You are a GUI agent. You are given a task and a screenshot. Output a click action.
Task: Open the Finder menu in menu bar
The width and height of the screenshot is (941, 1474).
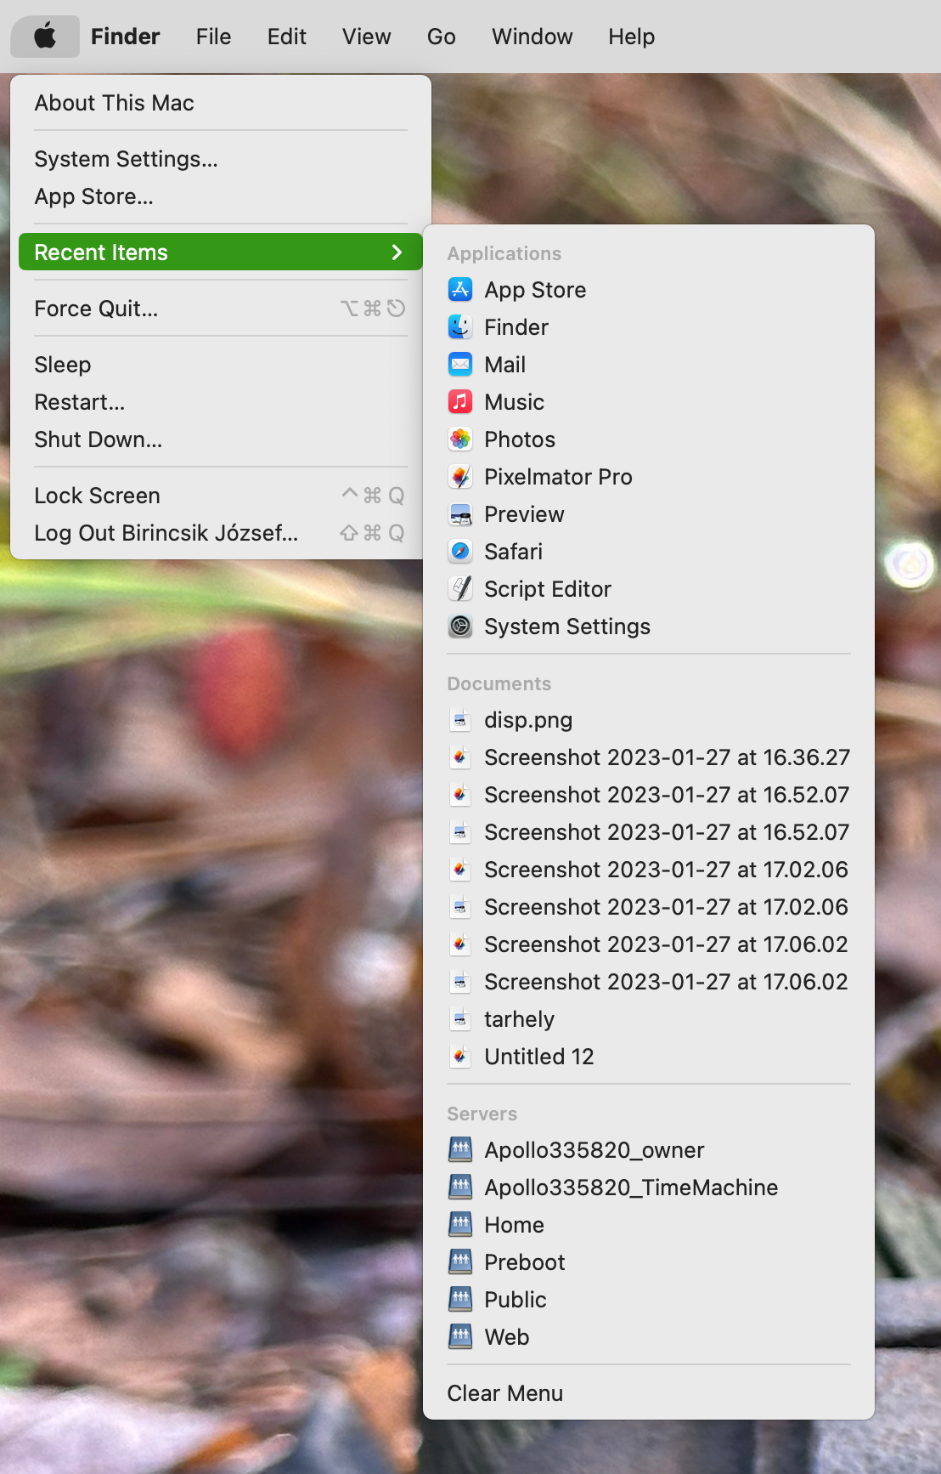pyautogui.click(x=126, y=37)
